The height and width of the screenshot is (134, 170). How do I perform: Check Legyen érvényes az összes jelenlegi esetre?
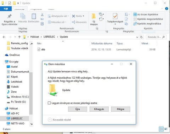(49, 103)
